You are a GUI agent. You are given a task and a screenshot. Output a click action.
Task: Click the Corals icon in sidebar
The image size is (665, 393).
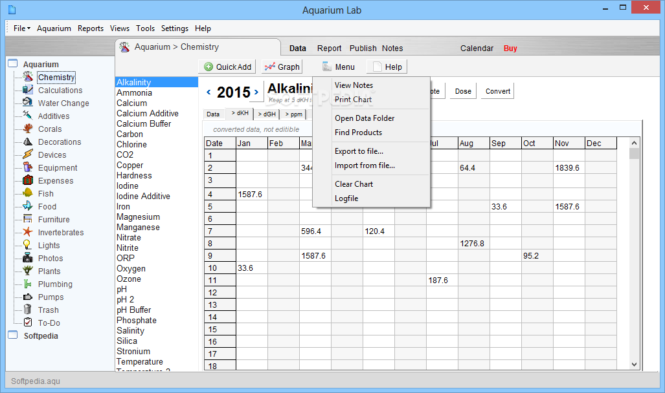pos(28,129)
